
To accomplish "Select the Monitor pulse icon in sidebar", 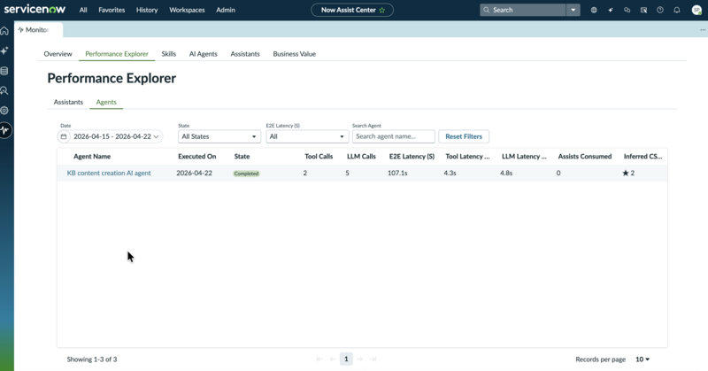I will point(5,130).
